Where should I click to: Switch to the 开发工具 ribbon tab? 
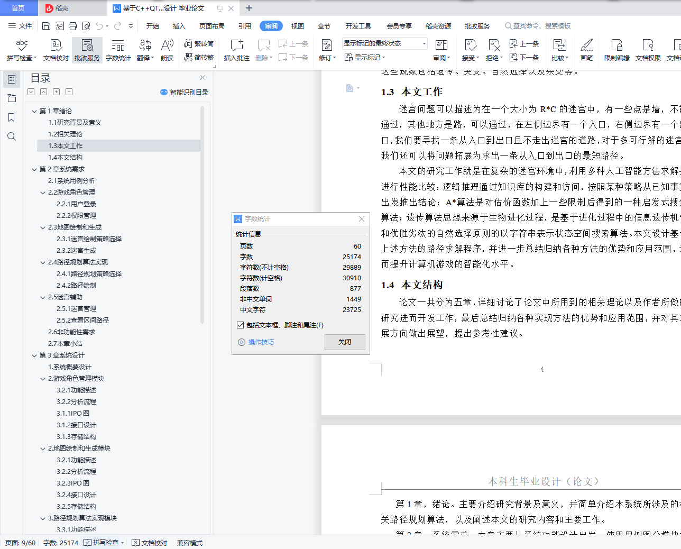point(358,26)
